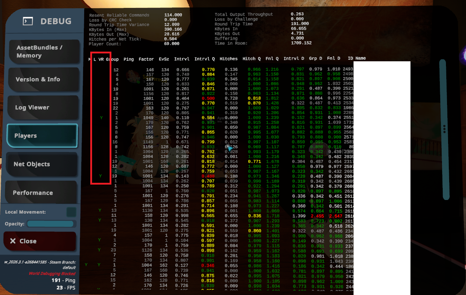Screen dimensions: 466x295
Task: Click the Loss by Challenge label
Action: 236,19
